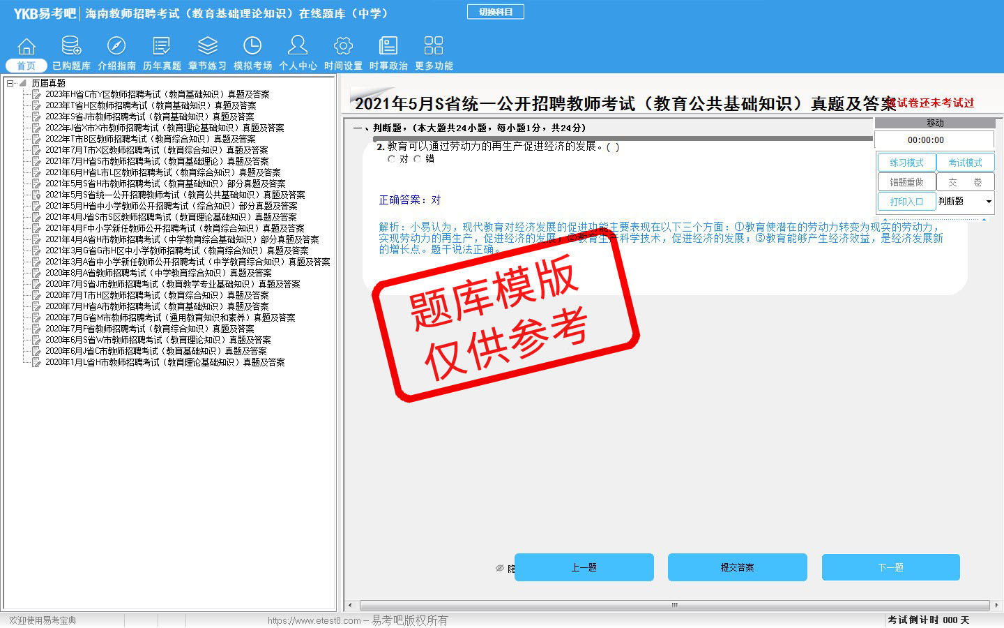Open 2021年3月G省G市H区中小学教师招聘考试 paper

coord(176,251)
